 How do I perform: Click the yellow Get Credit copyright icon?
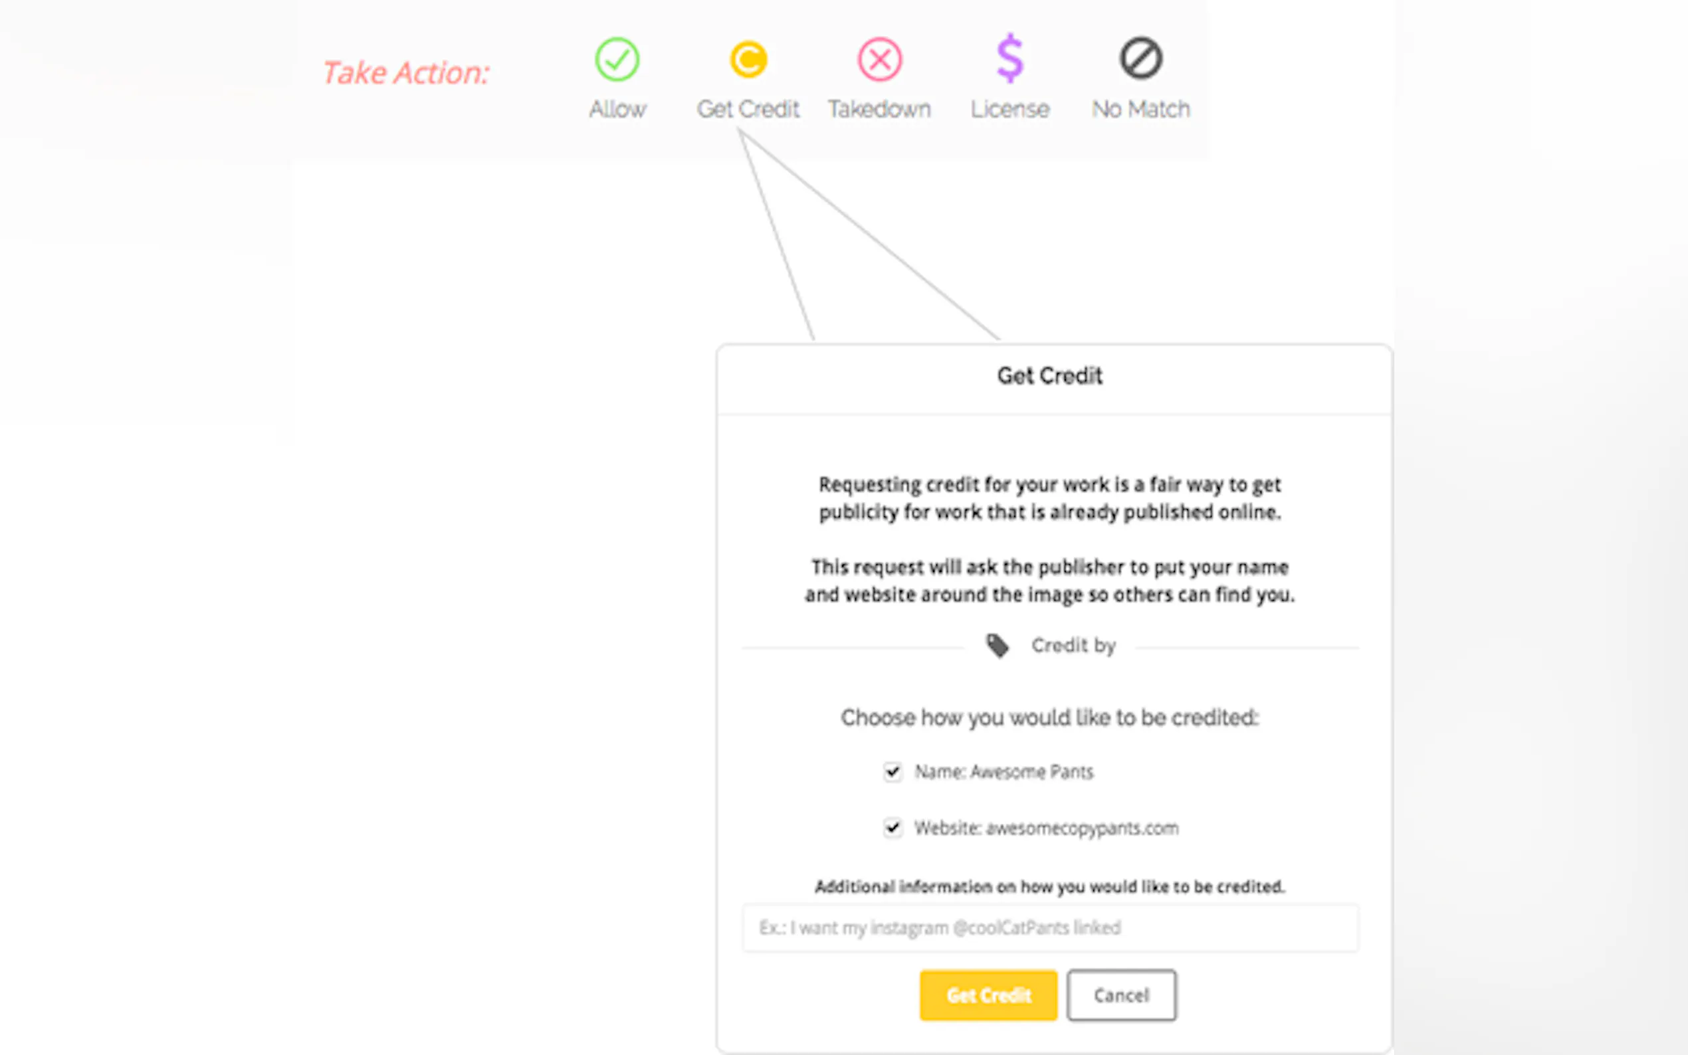pyautogui.click(x=748, y=59)
